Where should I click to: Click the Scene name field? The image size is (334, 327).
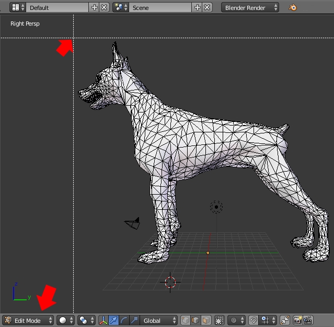[160, 7]
